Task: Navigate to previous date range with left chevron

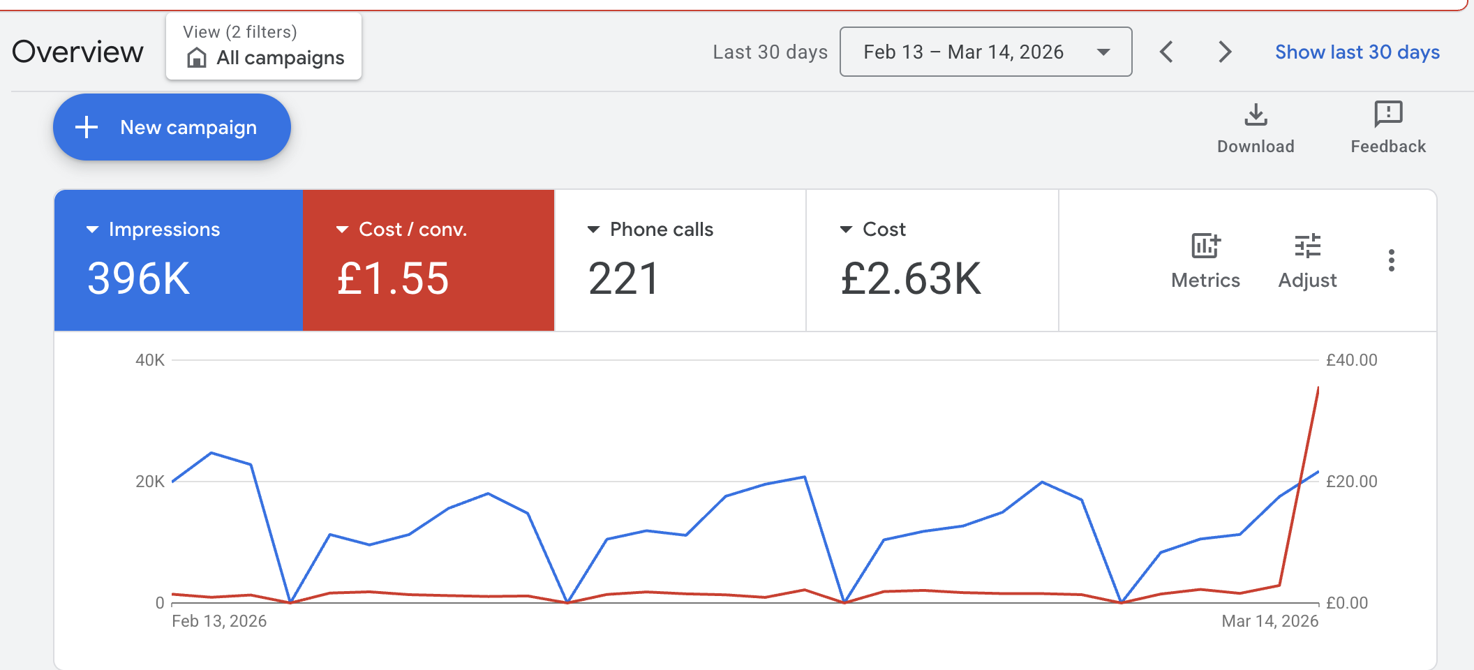Action: 1166,52
